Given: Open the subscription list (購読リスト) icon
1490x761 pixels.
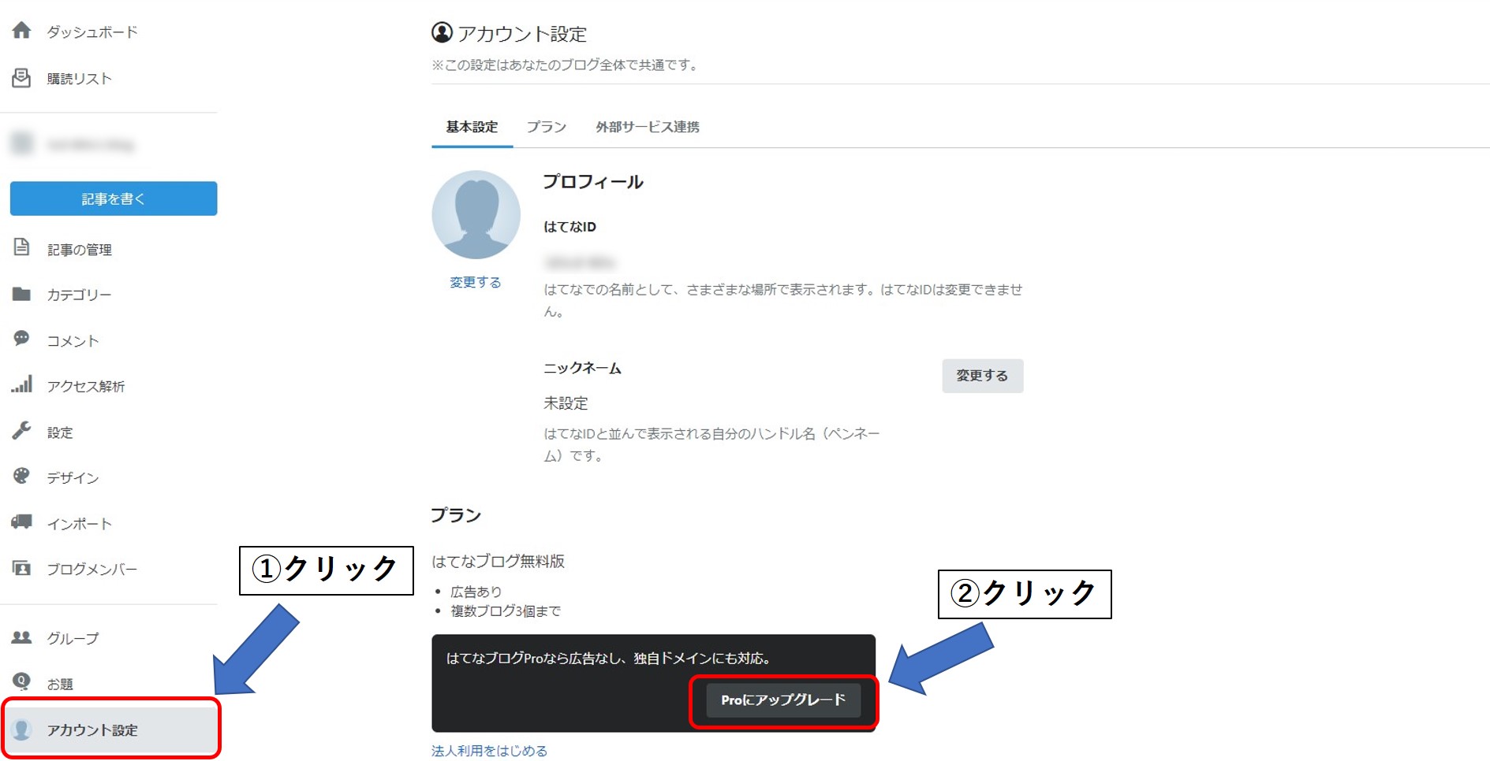Looking at the screenshot, I should (21, 78).
